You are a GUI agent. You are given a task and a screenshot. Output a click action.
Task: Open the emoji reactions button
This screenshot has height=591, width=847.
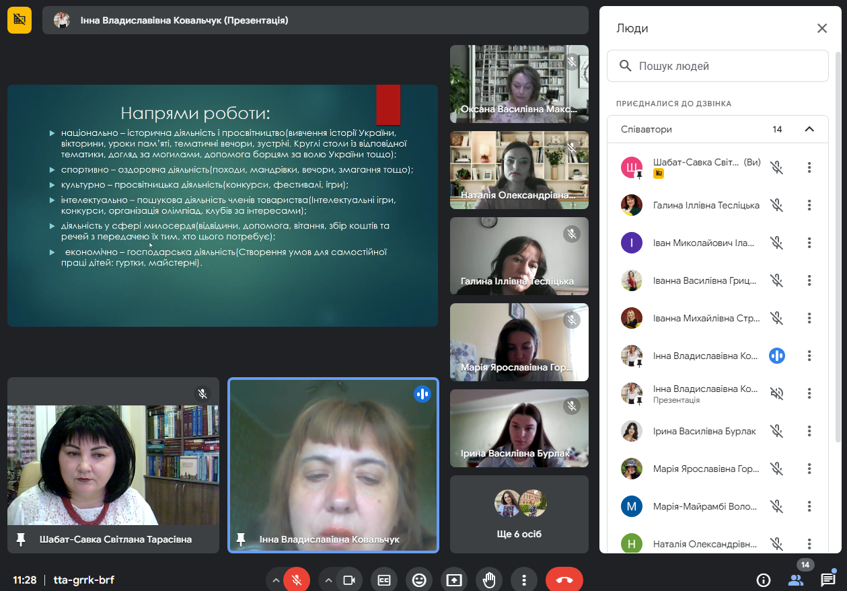coord(419,580)
